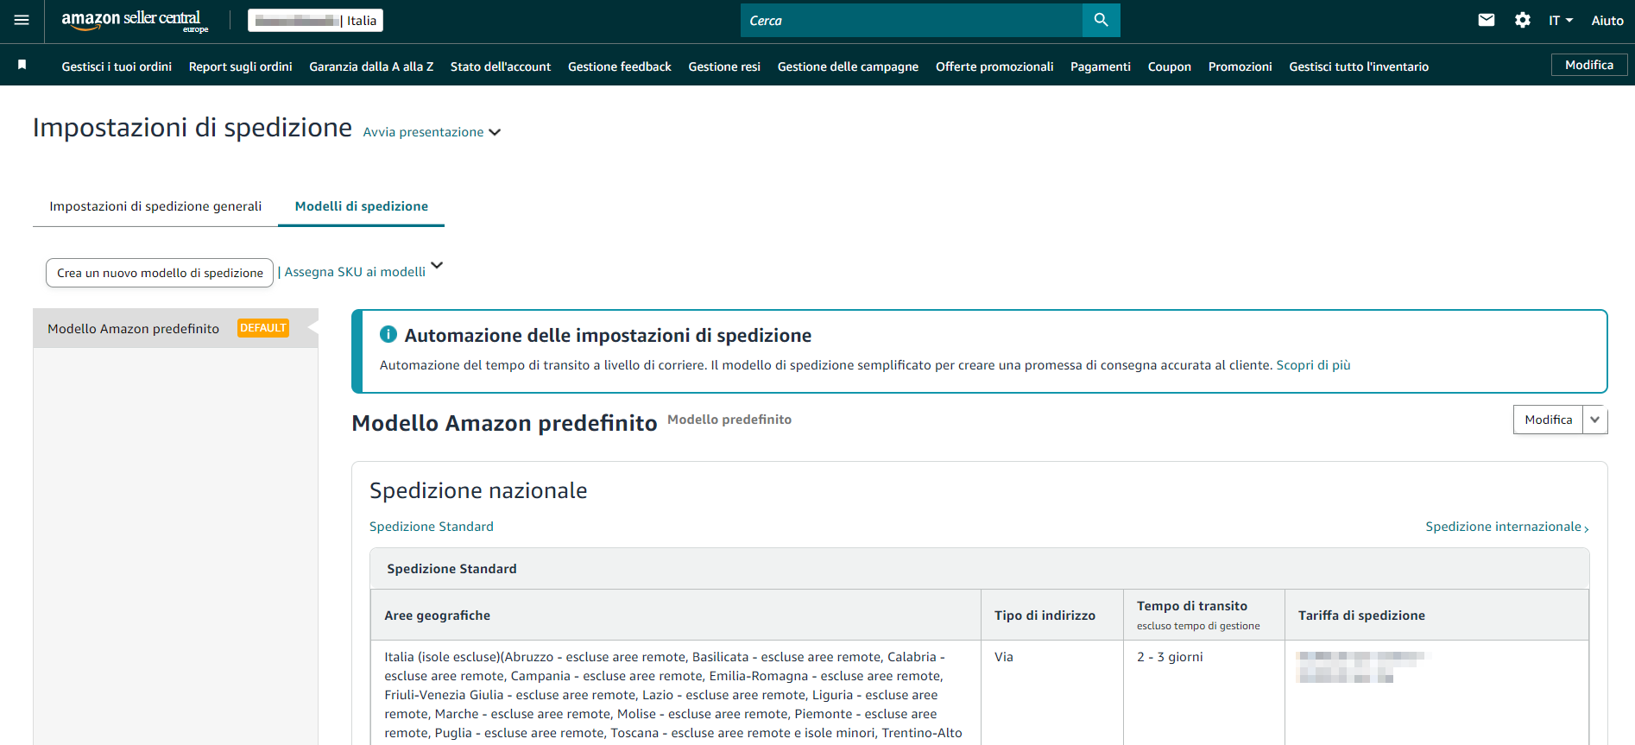Image resolution: width=1635 pixels, height=745 pixels.
Task: Open the hamburger main menu
Action: (x=22, y=21)
